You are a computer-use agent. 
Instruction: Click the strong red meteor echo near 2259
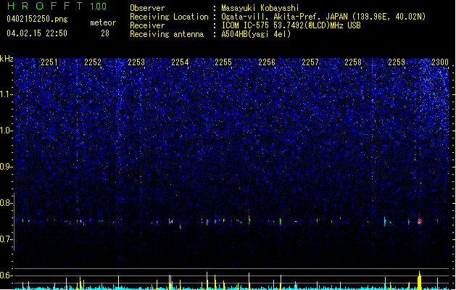pos(419,221)
